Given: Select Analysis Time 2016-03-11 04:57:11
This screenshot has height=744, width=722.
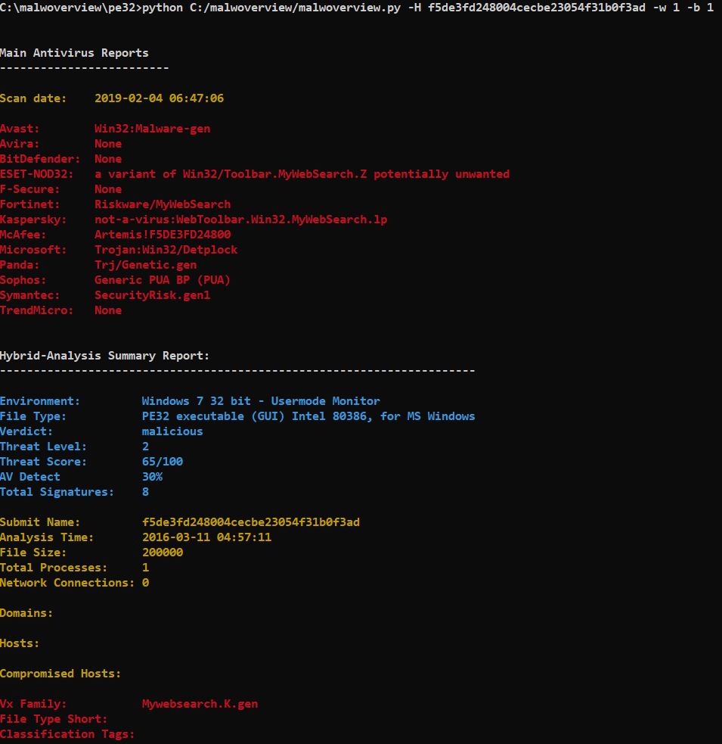Looking at the screenshot, I should coord(206,537).
